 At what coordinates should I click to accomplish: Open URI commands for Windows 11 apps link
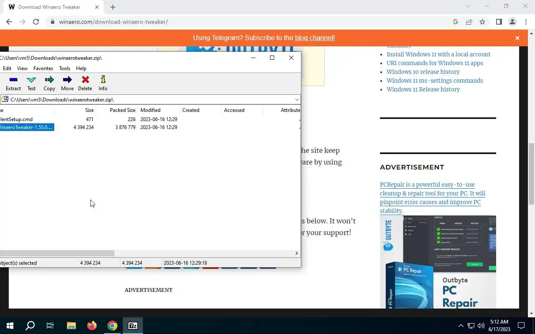435,63
